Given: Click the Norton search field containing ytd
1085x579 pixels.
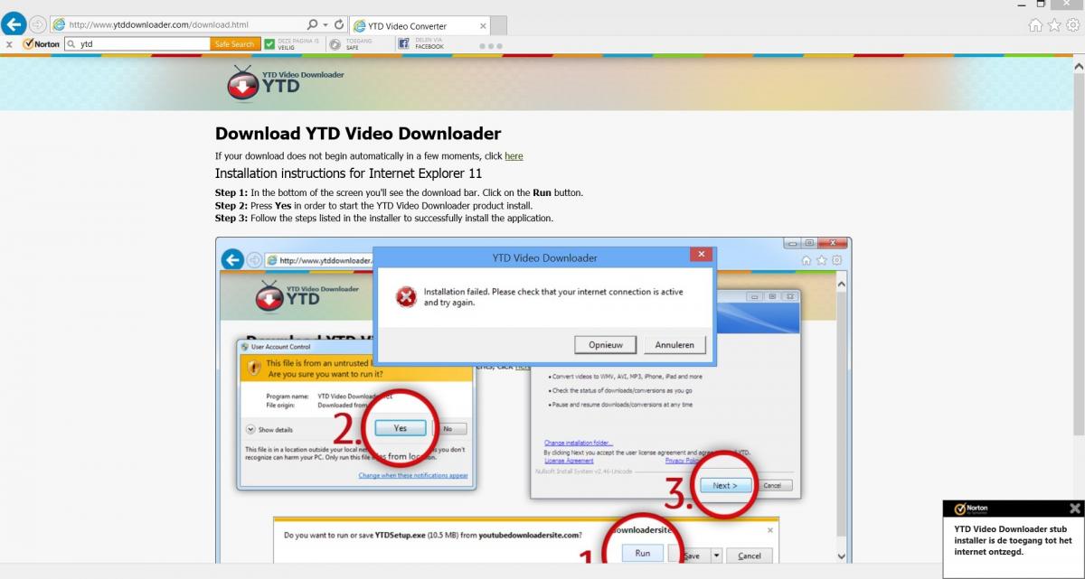Looking at the screenshot, I should pos(137,43).
